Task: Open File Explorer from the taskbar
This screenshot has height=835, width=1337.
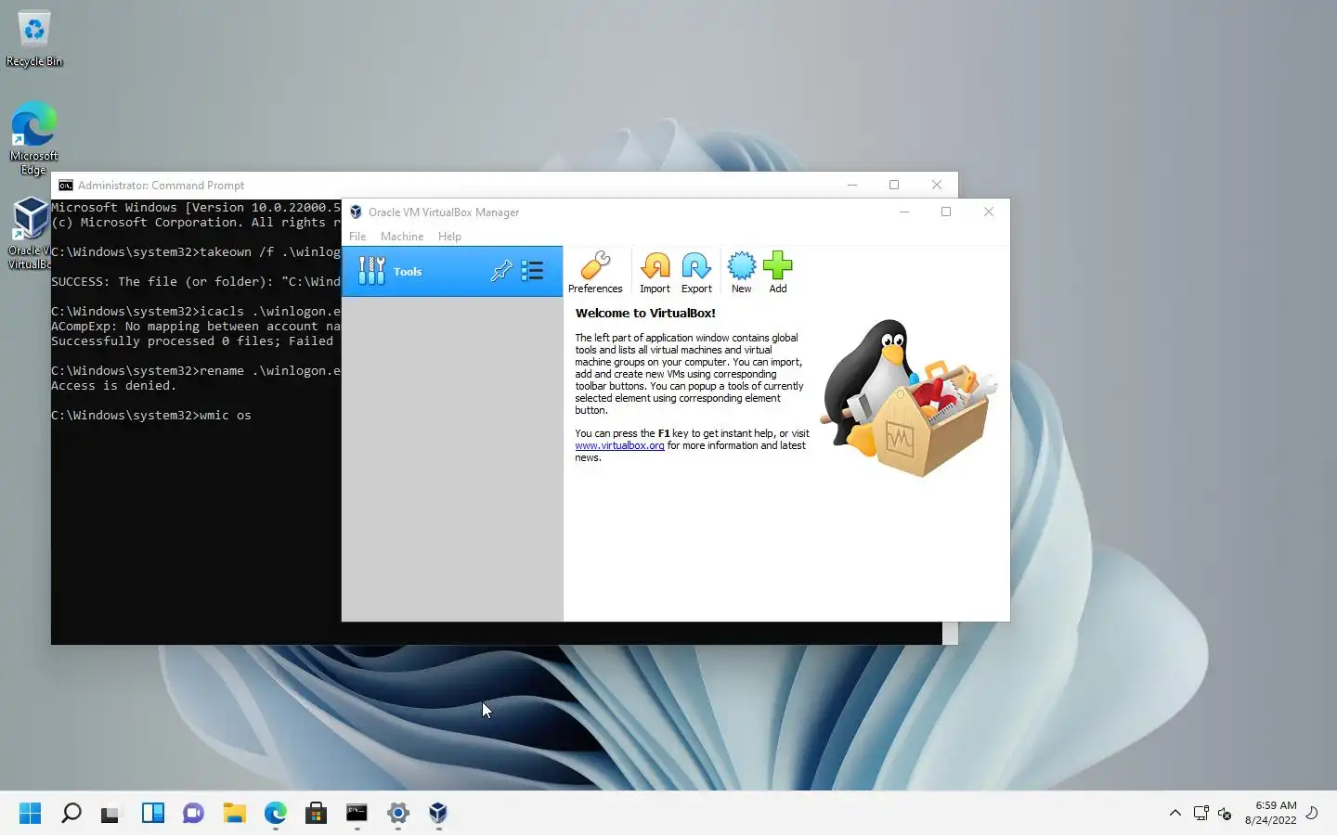Action: tap(234, 814)
